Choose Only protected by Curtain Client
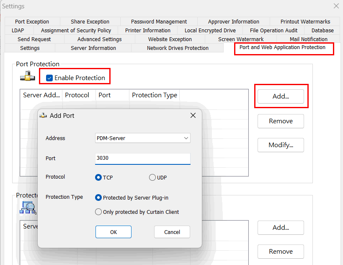 click(99, 212)
